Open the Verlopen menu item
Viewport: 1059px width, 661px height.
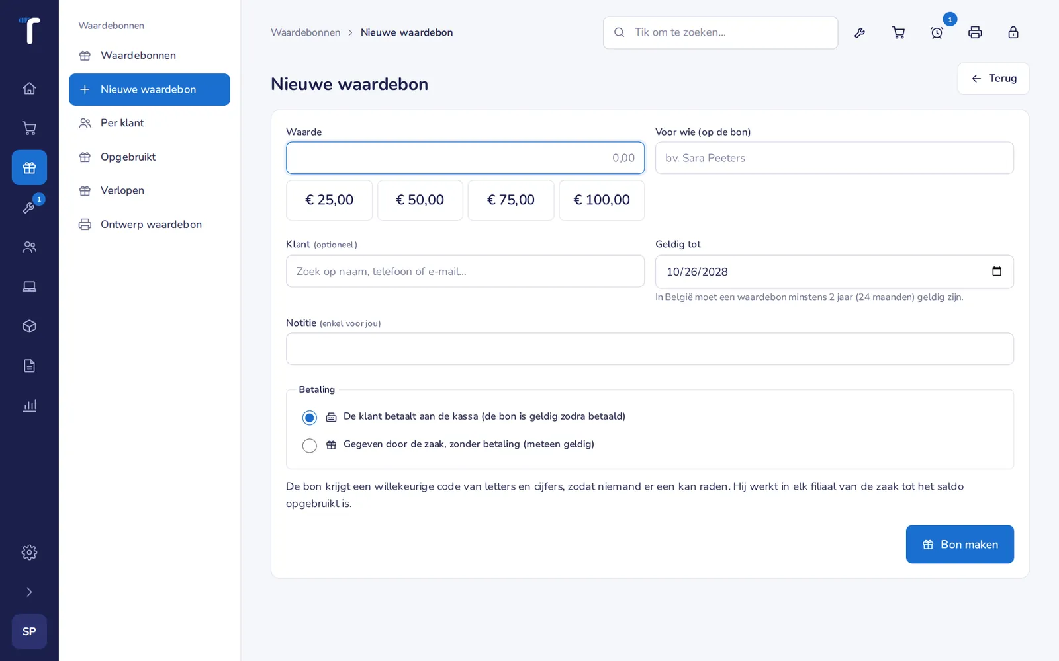tap(150, 190)
